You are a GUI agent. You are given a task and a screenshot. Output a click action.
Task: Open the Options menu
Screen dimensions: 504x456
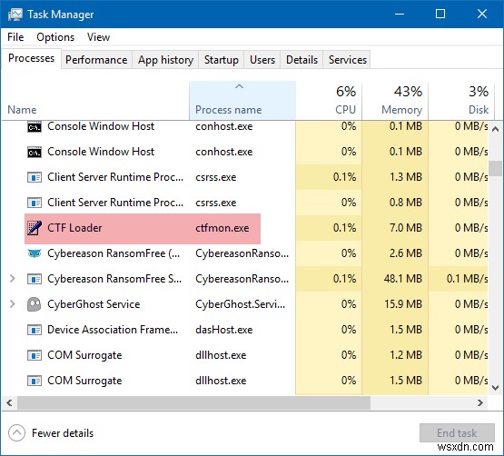[x=55, y=37]
